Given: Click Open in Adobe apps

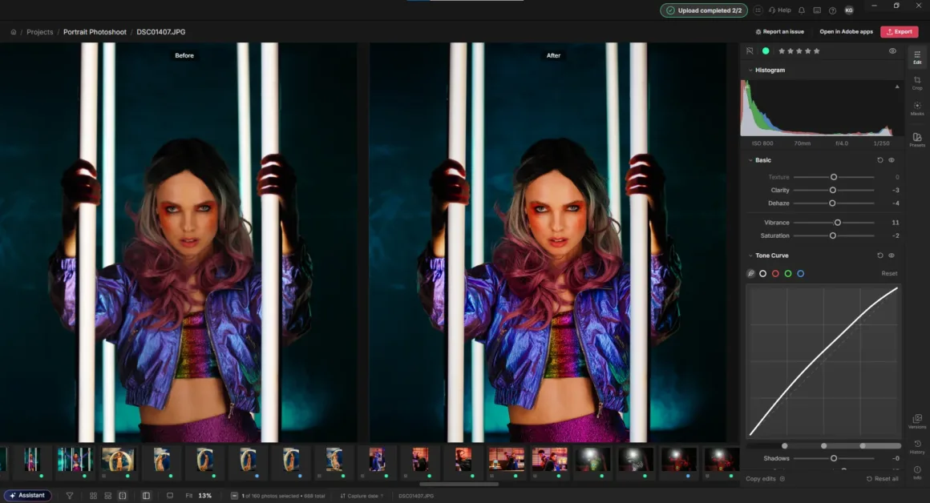Looking at the screenshot, I should [x=846, y=32].
